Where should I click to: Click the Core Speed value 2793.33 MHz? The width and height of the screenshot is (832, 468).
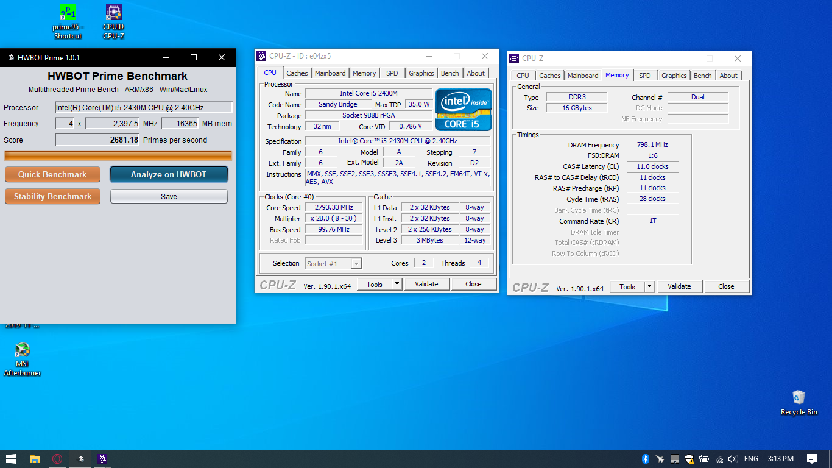click(334, 208)
